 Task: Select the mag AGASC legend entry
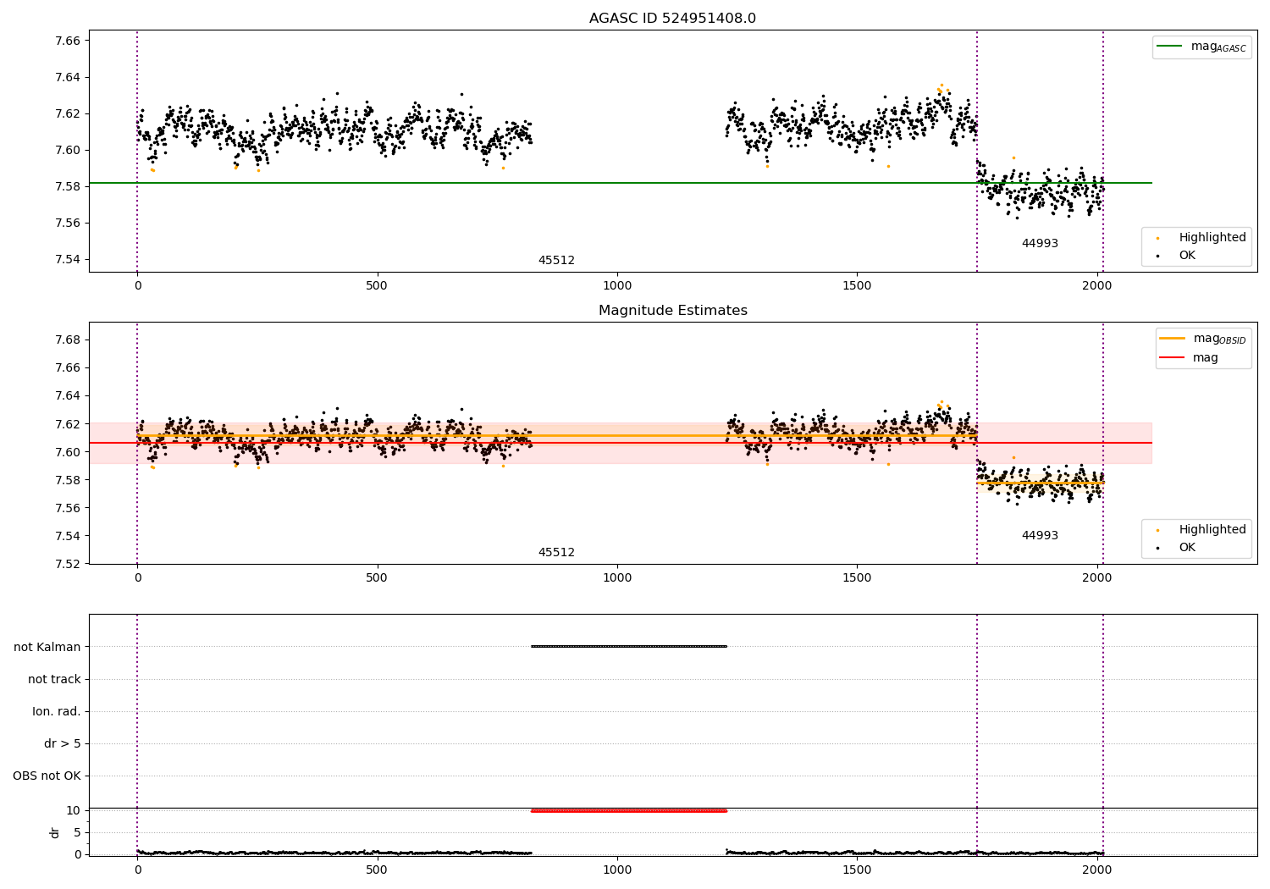coord(1202,47)
